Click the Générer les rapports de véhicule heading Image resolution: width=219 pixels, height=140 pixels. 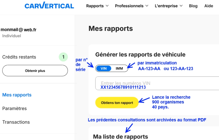pos(140,54)
